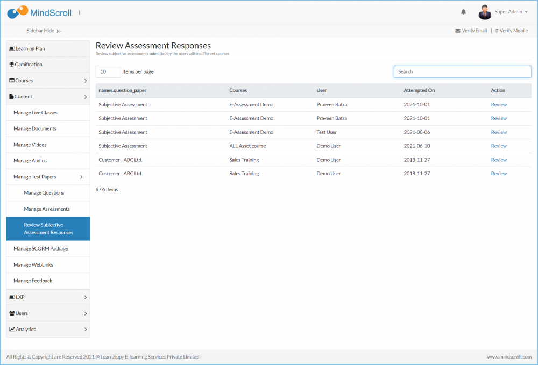Open Manage Assessments
Screen dimensions: 538x365
[x=48, y=209]
